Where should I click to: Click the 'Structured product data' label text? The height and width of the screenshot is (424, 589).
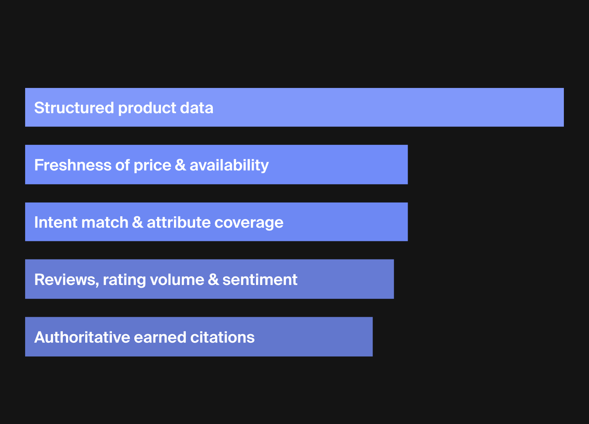click(124, 108)
